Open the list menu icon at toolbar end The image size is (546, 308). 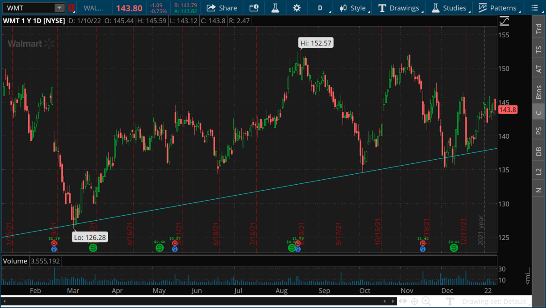tap(535, 8)
